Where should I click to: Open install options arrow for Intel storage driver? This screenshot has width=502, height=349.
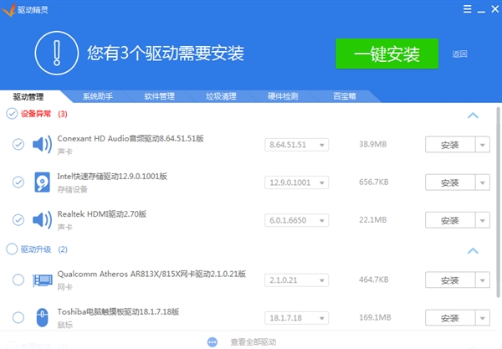483,182
